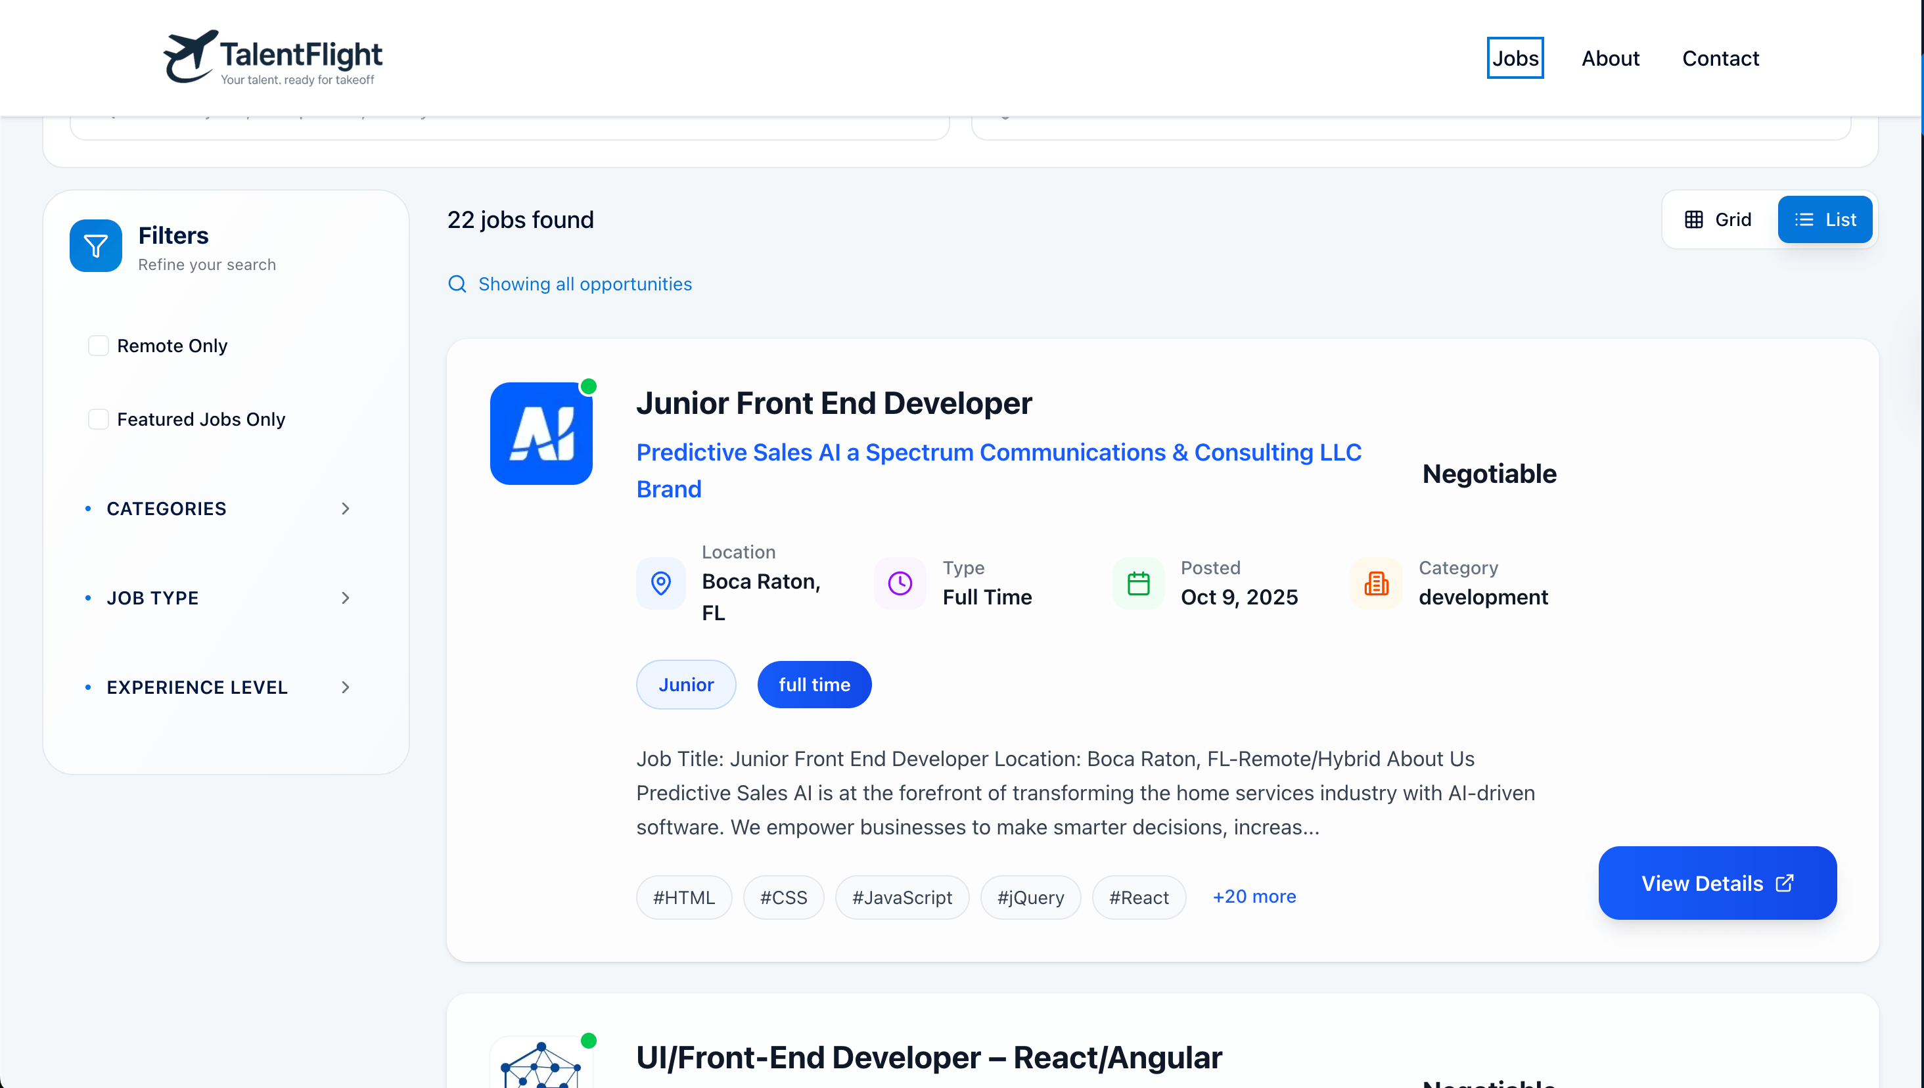Check the Featured Jobs Only box

[x=99, y=419]
